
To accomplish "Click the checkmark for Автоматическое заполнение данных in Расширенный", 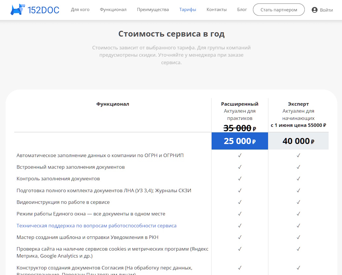I will click(x=239, y=155).
